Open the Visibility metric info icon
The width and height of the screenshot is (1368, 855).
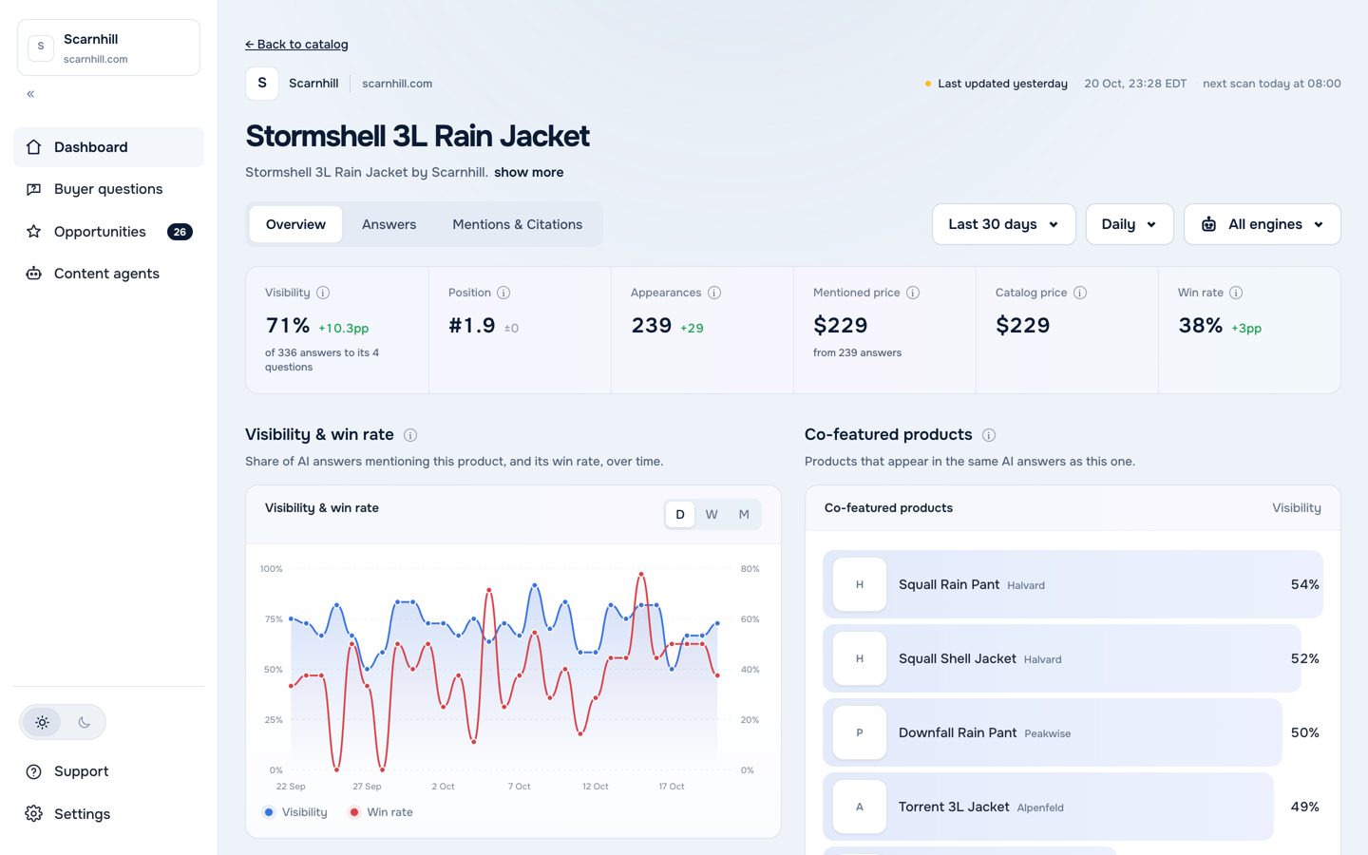pyautogui.click(x=323, y=293)
